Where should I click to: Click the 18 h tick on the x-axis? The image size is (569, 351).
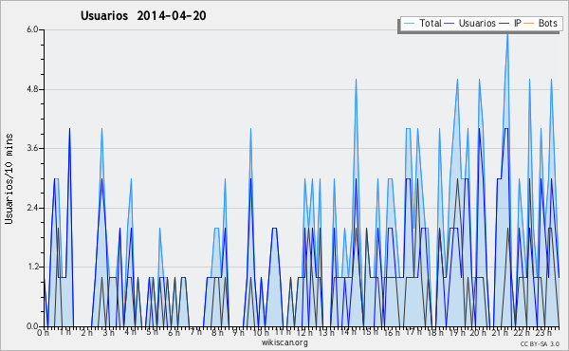(434, 332)
